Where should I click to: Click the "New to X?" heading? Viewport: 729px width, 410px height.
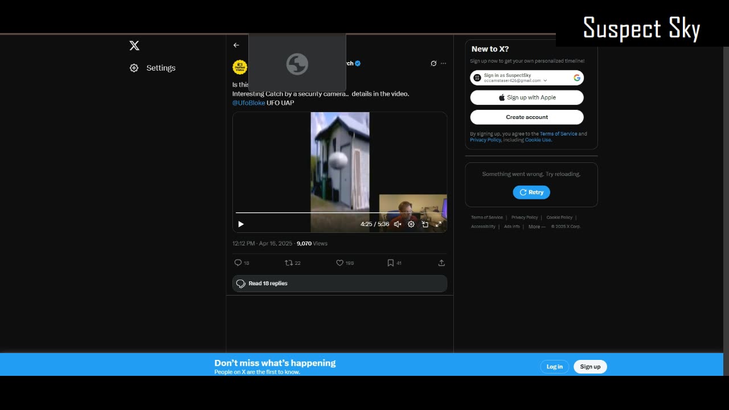click(x=490, y=49)
